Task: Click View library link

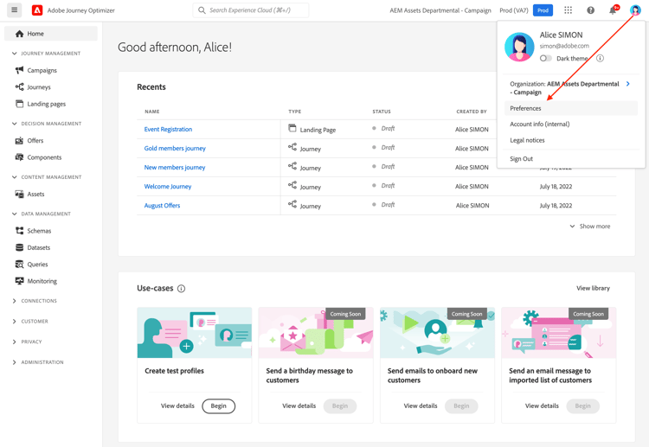Action: click(593, 288)
